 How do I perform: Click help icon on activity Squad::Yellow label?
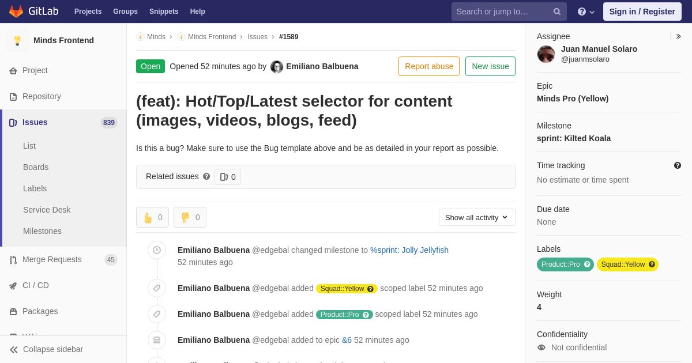(370, 289)
